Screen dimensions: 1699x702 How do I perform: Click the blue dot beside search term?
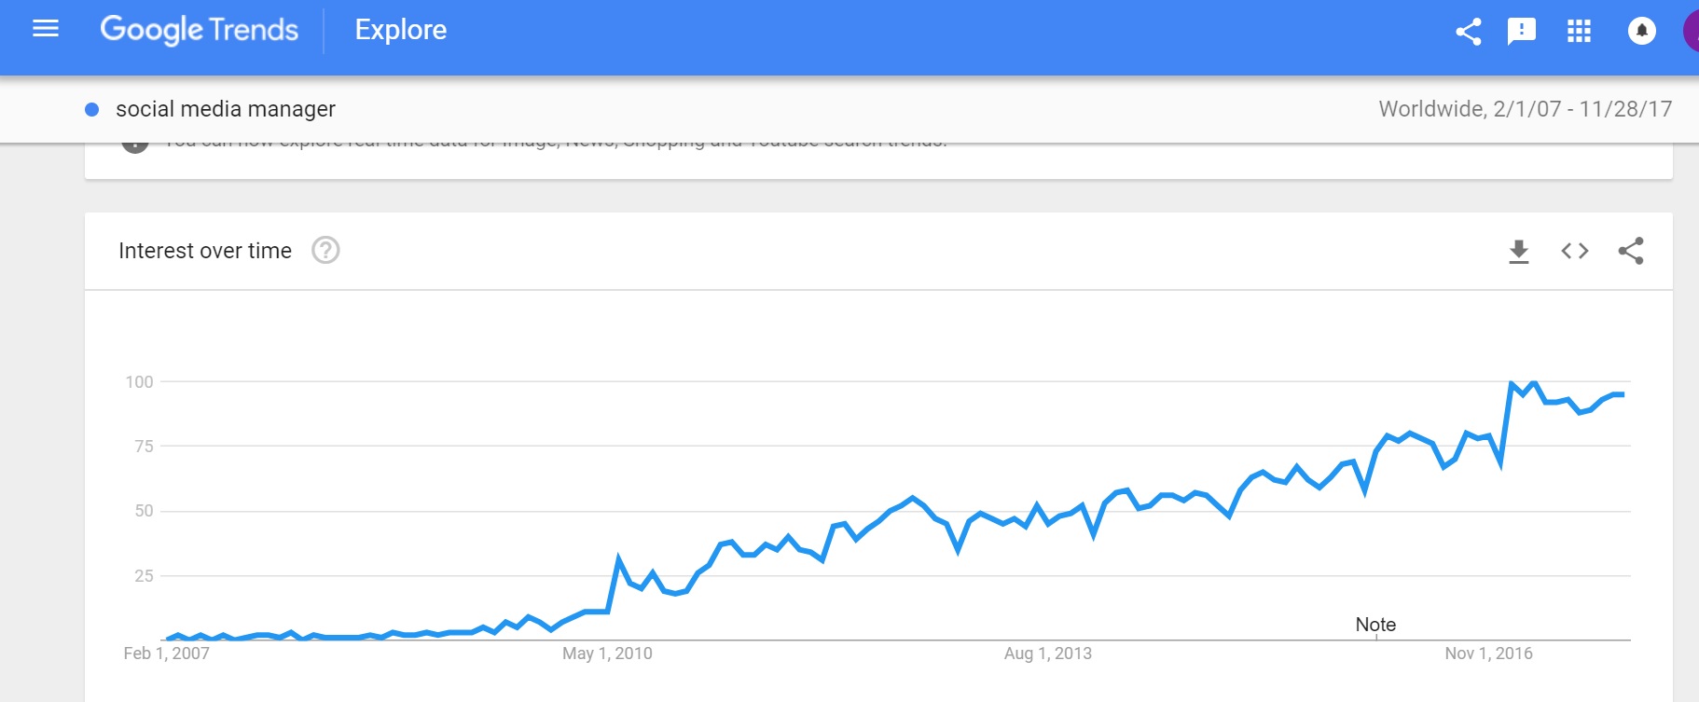point(92,109)
